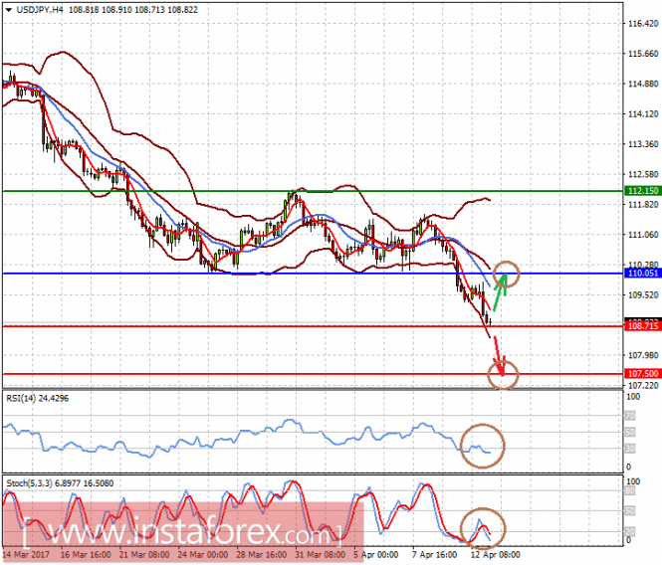Click the brown circle on the Stochastic panel
The width and height of the screenshot is (662, 565).
[483, 528]
